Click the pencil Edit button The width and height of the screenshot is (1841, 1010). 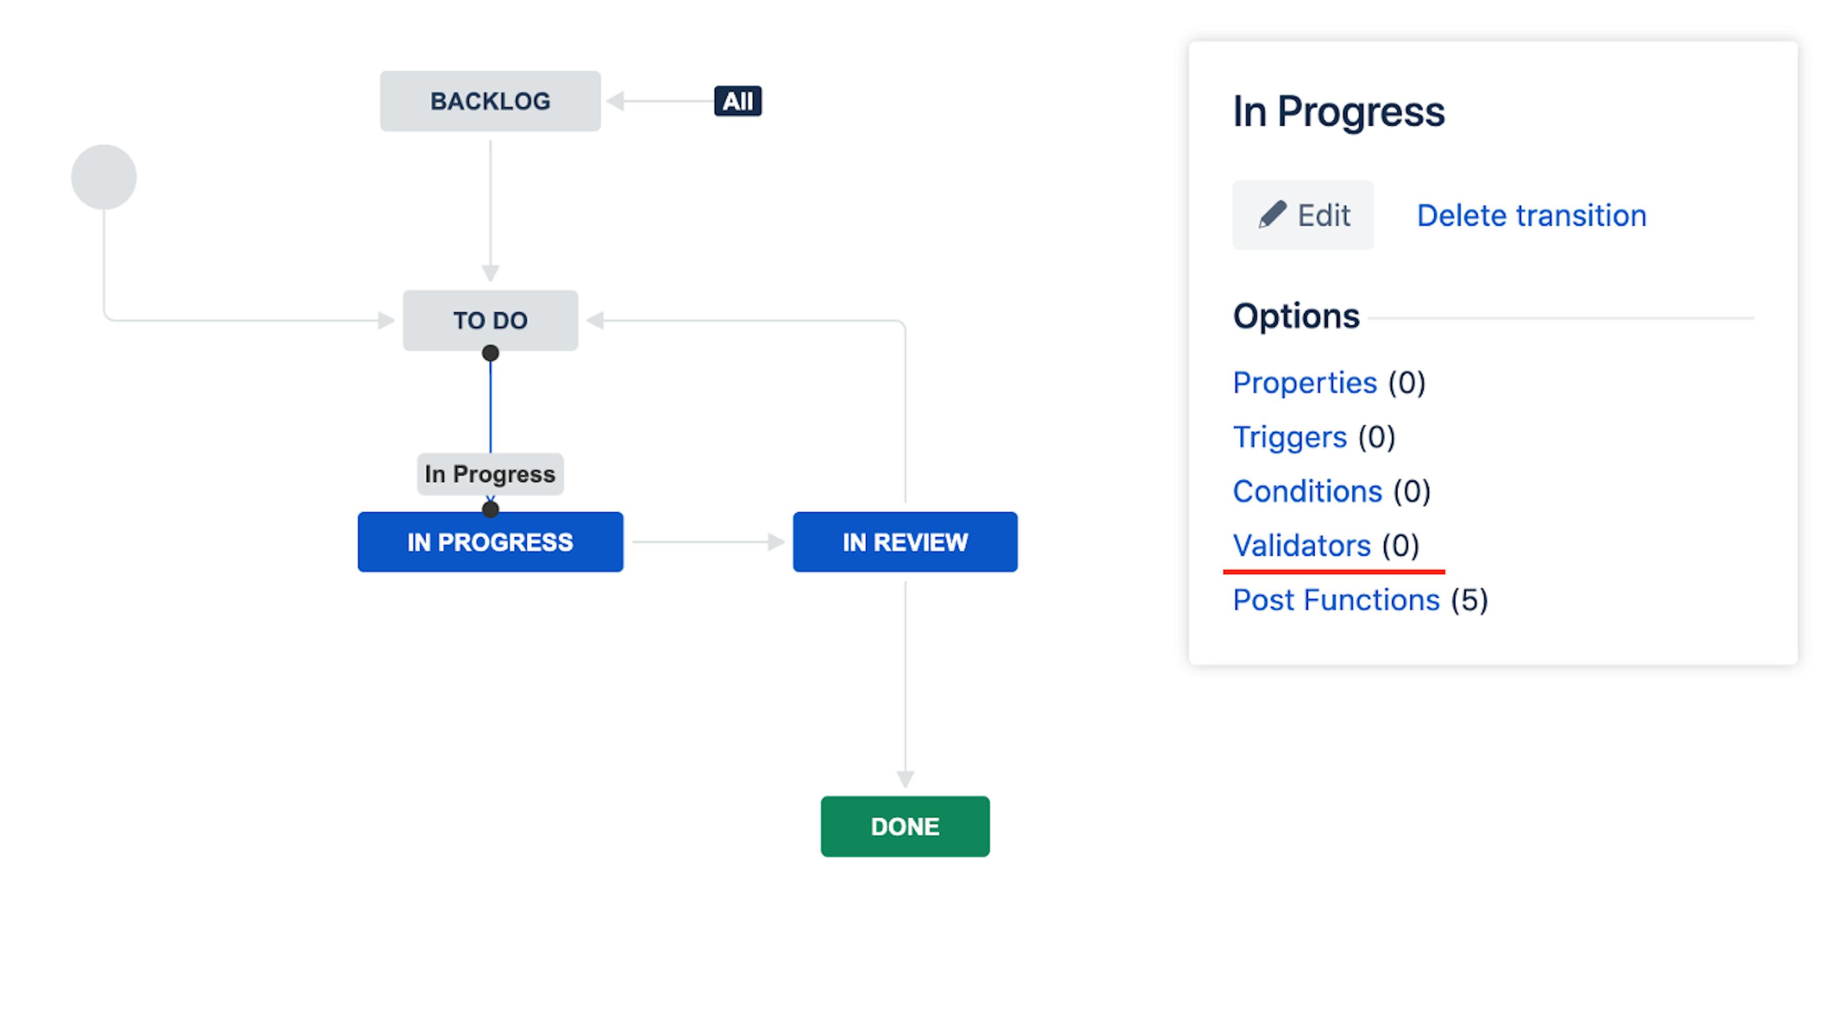coord(1302,215)
